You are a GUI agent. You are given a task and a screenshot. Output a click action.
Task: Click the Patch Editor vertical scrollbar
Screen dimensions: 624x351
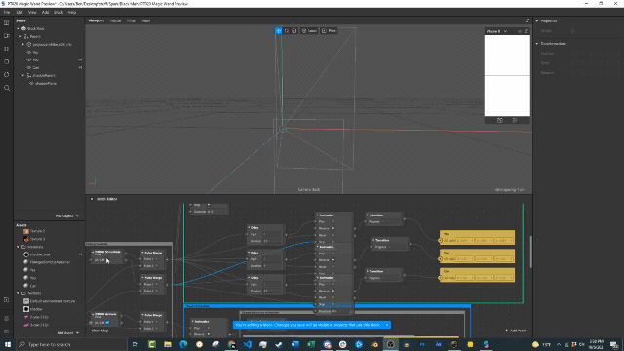pyautogui.click(x=531, y=252)
